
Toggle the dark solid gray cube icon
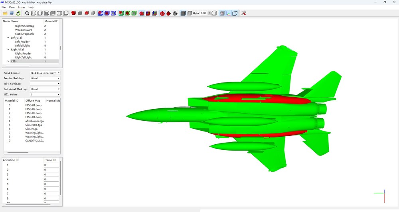point(183,13)
